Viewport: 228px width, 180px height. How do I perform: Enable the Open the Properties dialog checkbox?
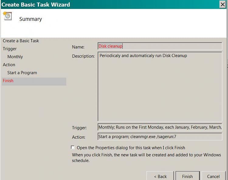click(73, 147)
